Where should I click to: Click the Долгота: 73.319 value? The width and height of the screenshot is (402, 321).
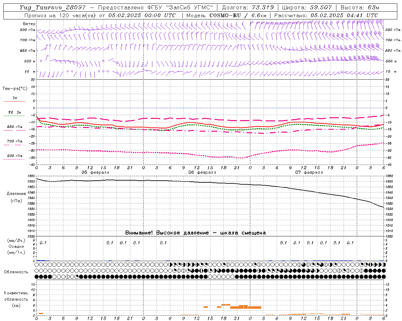248,8
